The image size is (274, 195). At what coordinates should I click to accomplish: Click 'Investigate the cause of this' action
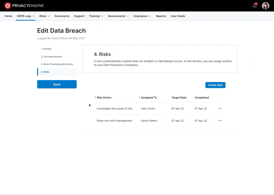[114, 109]
